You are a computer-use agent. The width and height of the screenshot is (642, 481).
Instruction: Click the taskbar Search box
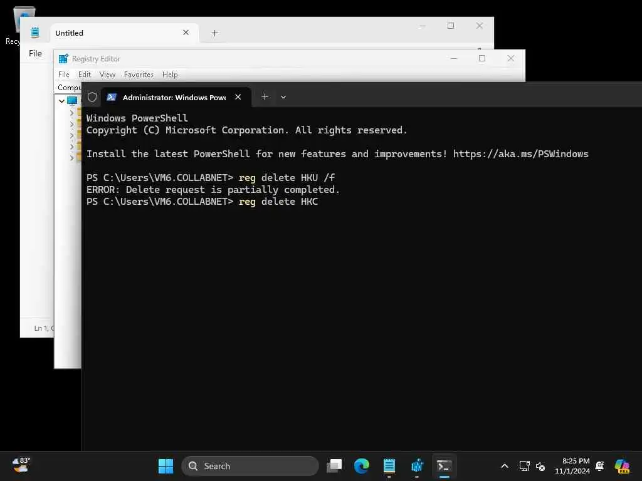250,466
